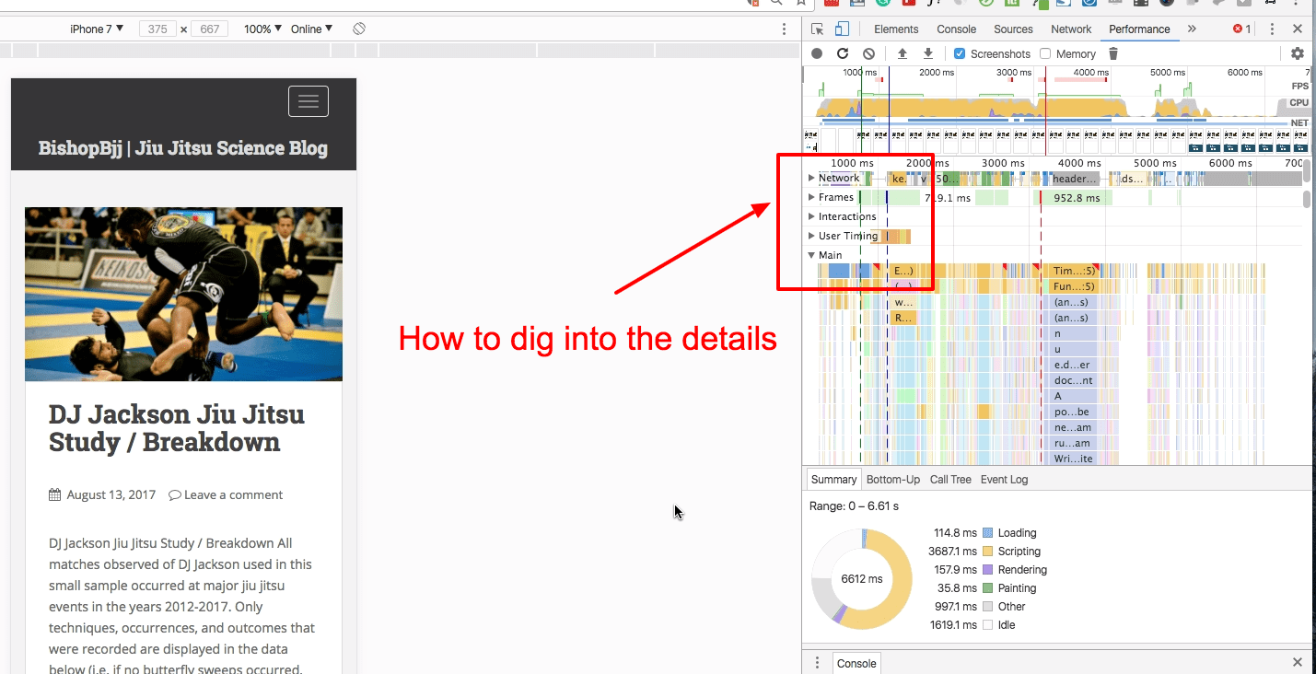
Task: Click the reload and record icon
Action: [x=843, y=54]
